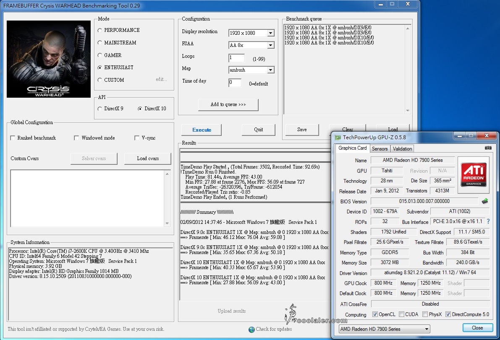The height and width of the screenshot is (340, 500).
Task: Click the Driver Version atiumdag value field
Action: (x=430, y=273)
